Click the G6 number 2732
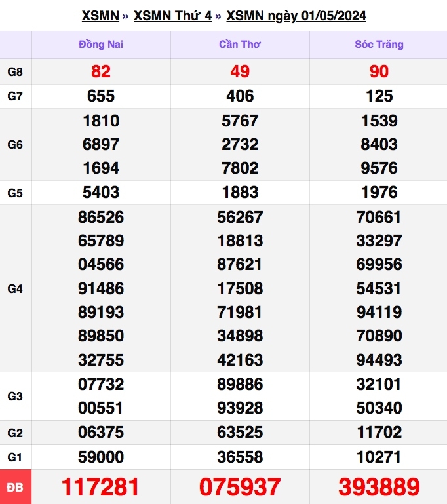 [240, 144]
